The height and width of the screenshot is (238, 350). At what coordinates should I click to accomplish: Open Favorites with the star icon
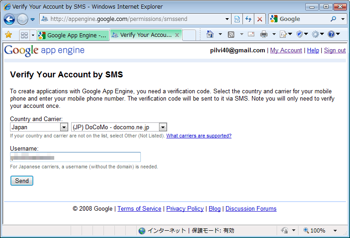click(x=9, y=35)
